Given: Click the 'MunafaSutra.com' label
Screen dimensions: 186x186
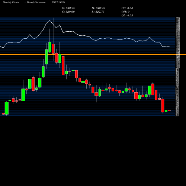Looking at the screenshot, I should pyautogui.click(x=36, y=2).
